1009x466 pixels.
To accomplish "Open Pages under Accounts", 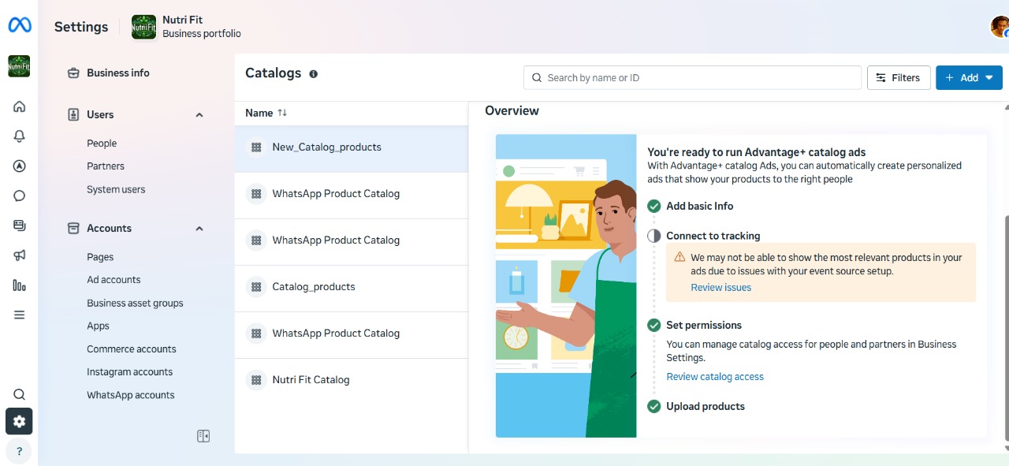I will click(x=100, y=257).
